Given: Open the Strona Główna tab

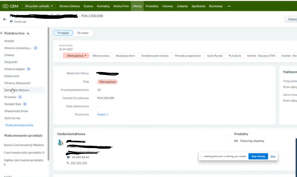Looking at the screenshot, I should [69, 6].
